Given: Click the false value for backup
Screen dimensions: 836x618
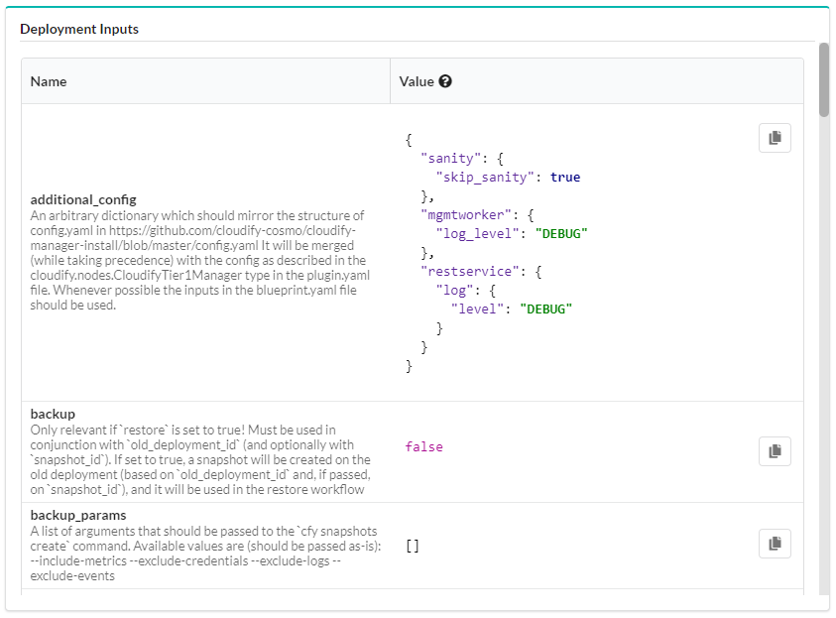Looking at the screenshot, I should (x=423, y=446).
